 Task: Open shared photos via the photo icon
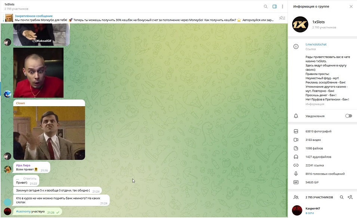tap(296, 131)
